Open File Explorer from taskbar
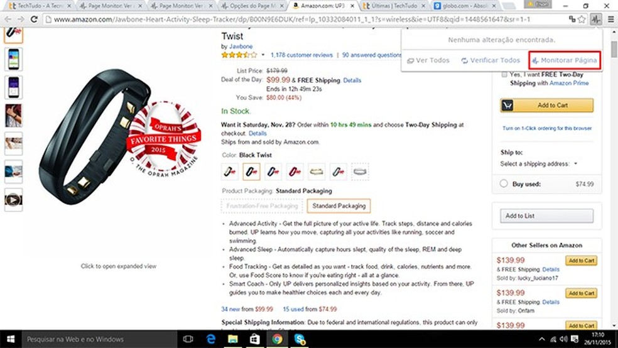This screenshot has height=348, width=618. point(233,339)
